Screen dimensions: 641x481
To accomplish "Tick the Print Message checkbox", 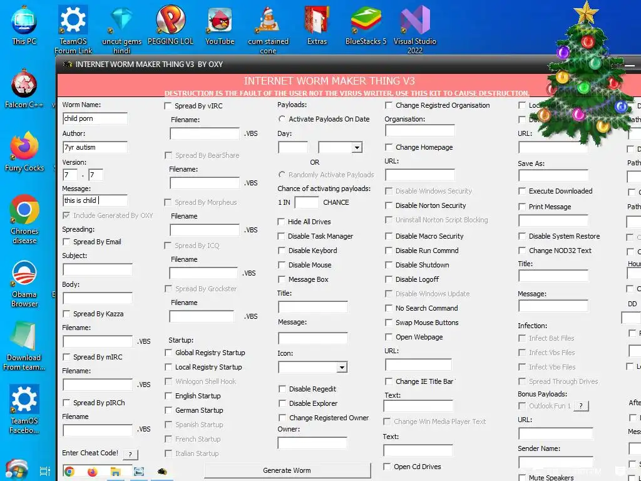I will pyautogui.click(x=522, y=207).
